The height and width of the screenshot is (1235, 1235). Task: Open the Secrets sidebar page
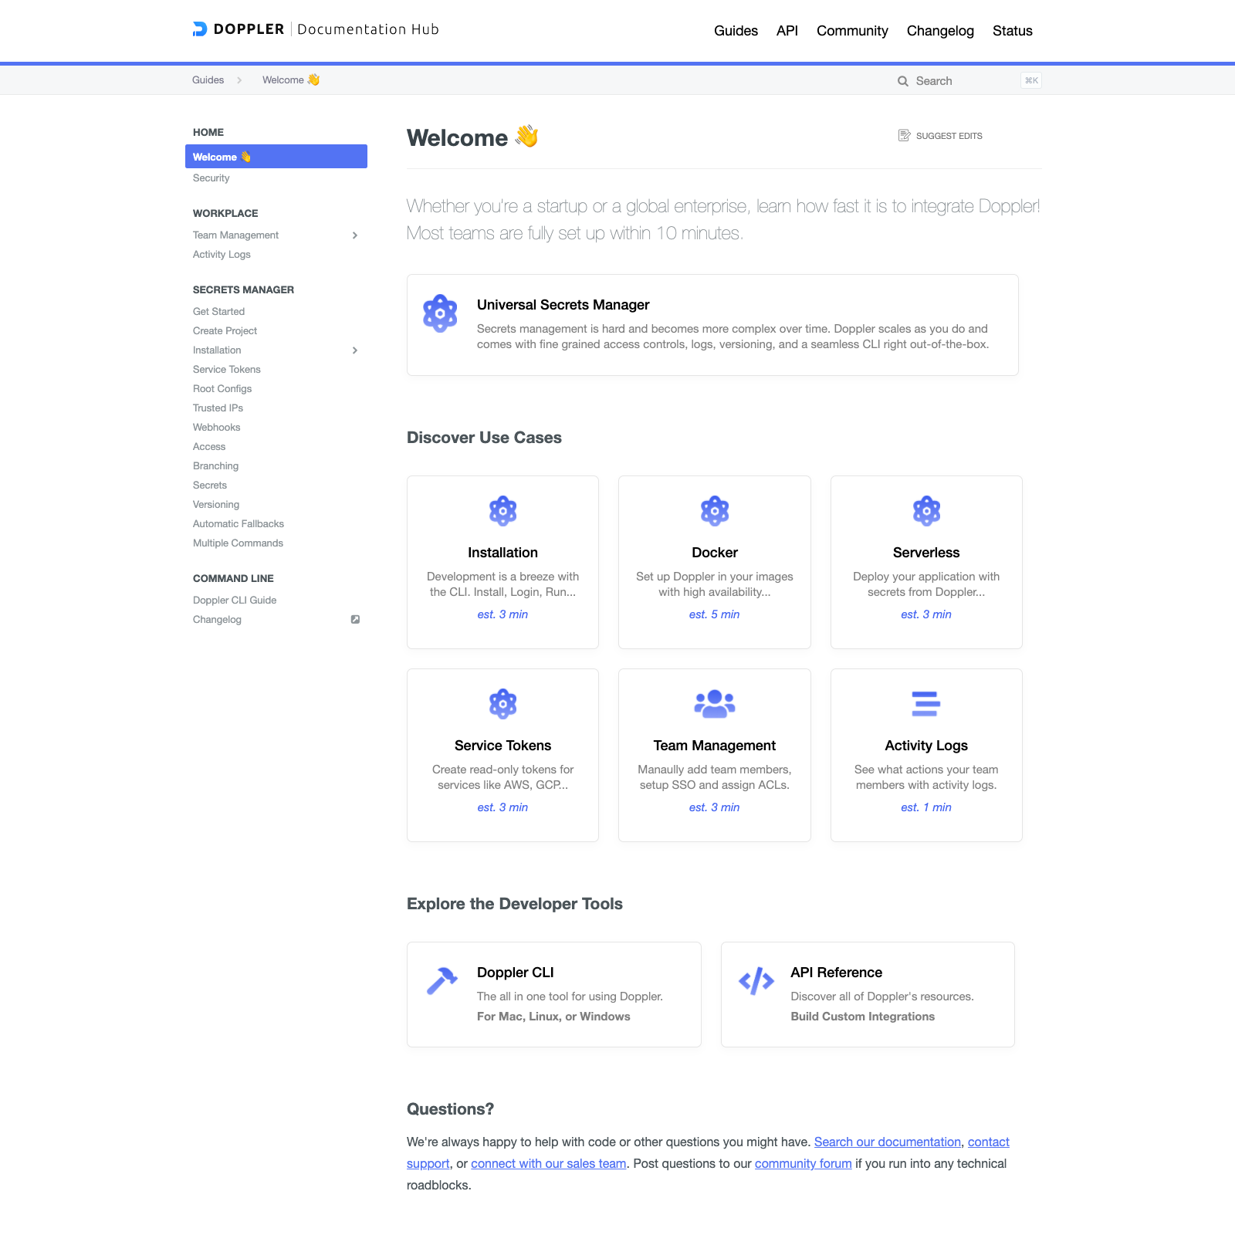pyautogui.click(x=210, y=486)
